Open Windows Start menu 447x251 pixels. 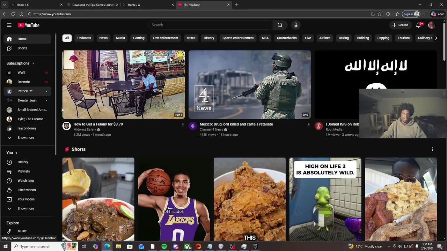coord(5,246)
